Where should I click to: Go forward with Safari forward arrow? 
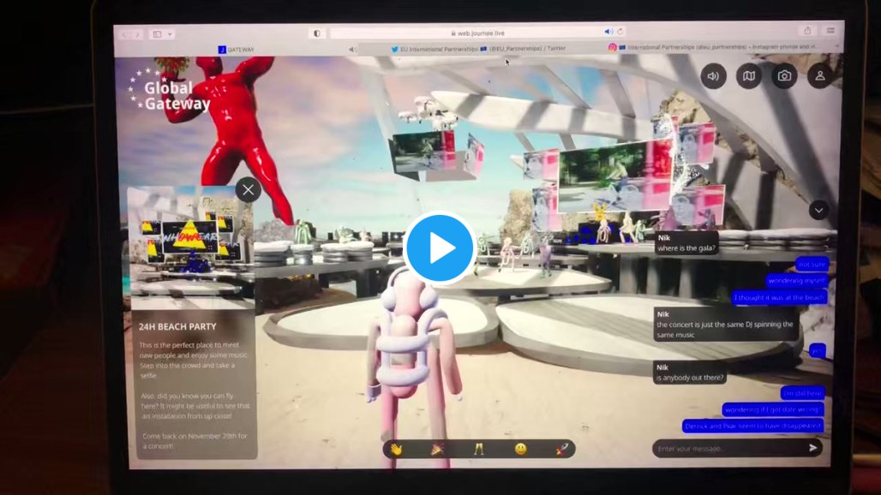tap(138, 35)
